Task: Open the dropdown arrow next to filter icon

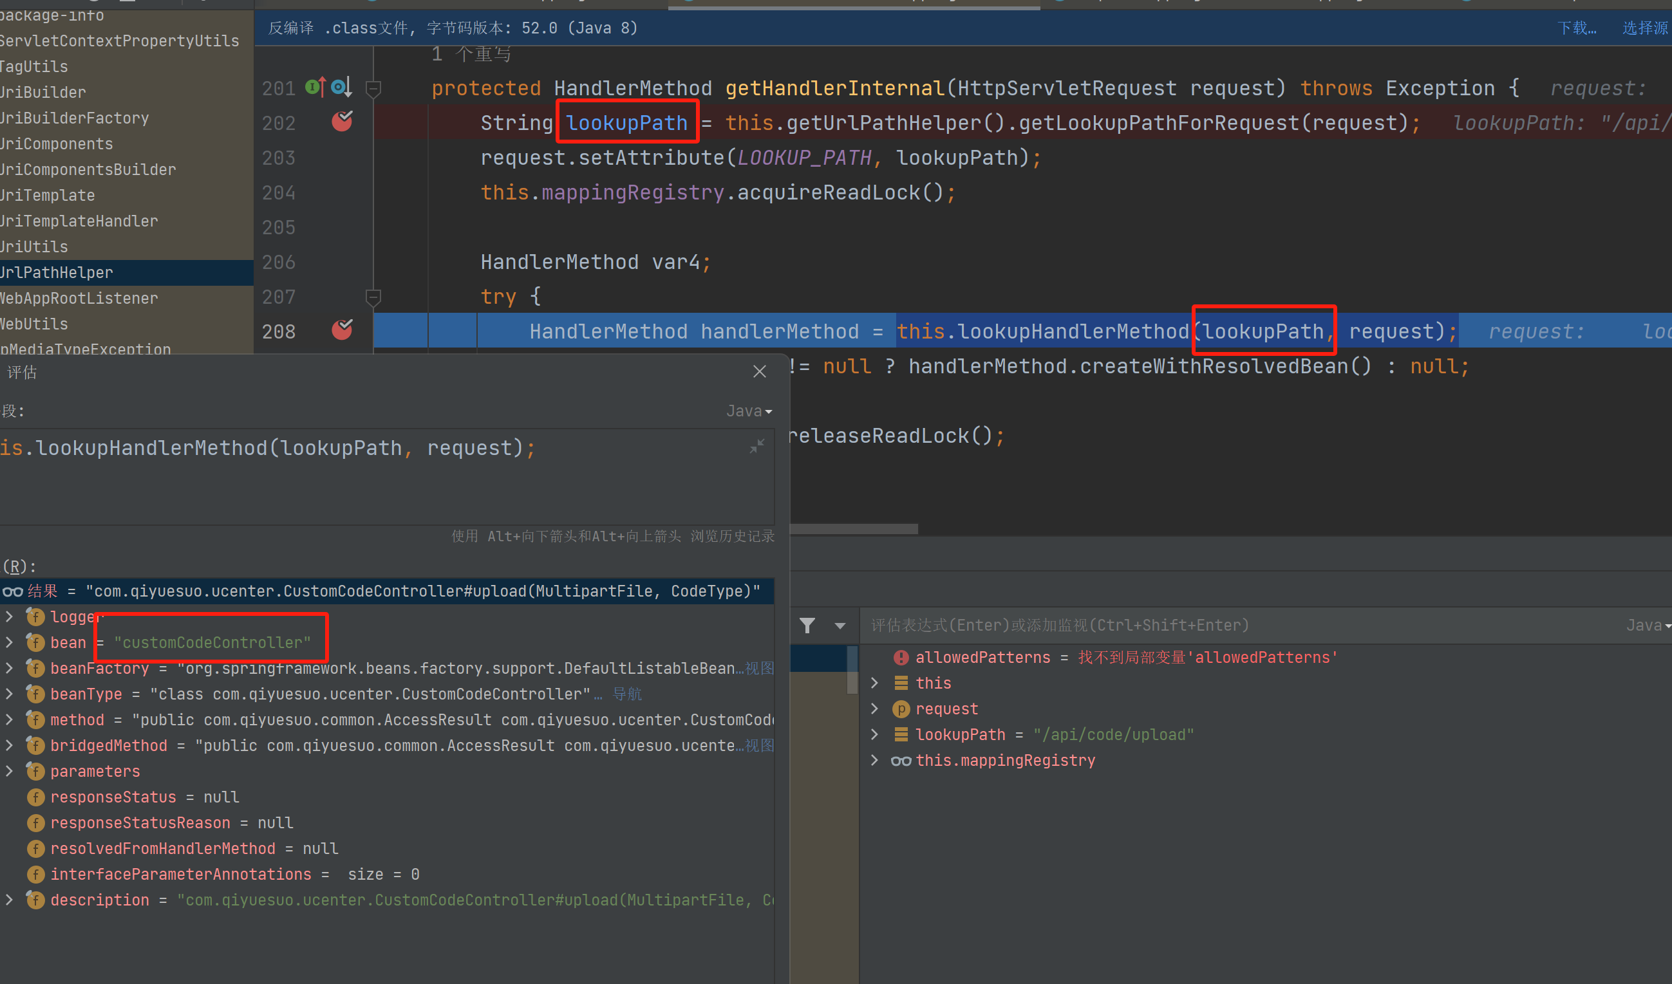Action: pyautogui.click(x=840, y=626)
